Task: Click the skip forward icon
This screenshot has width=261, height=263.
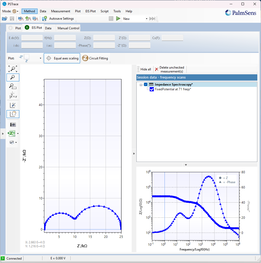Action: (x=152, y=19)
